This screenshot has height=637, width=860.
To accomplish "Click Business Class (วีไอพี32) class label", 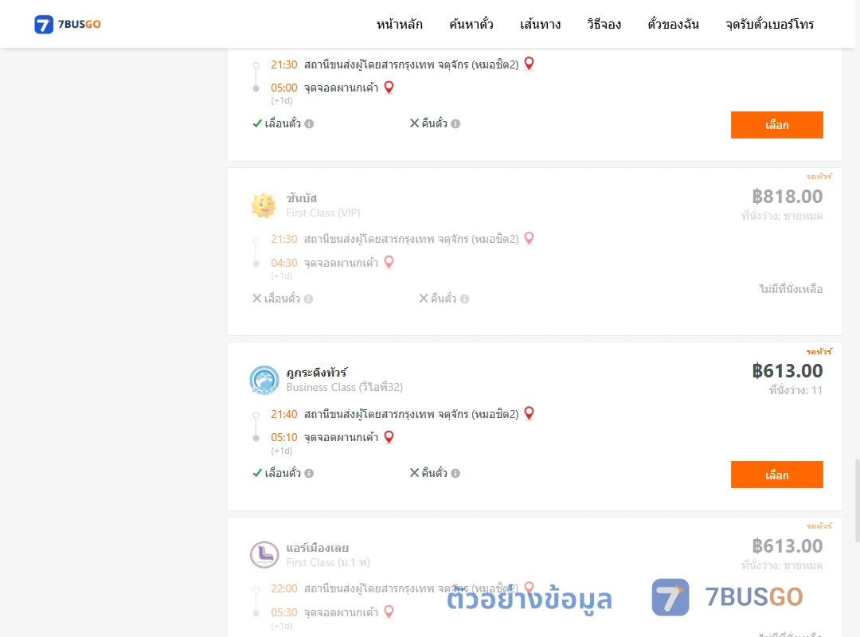I will 345,387.
